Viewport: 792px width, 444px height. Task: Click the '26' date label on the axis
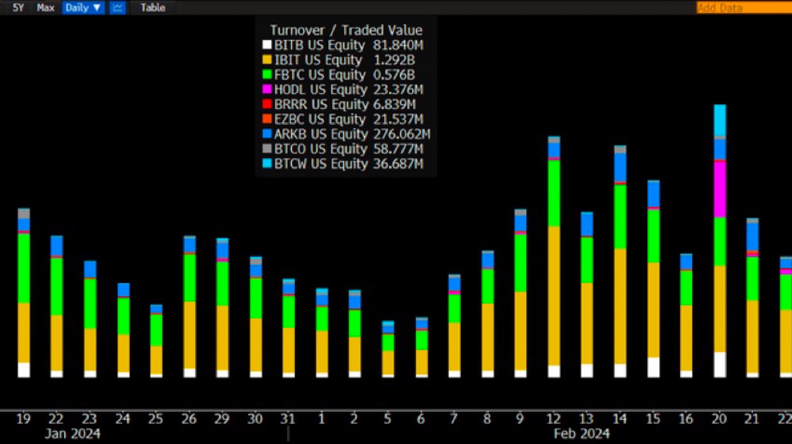tap(189, 419)
